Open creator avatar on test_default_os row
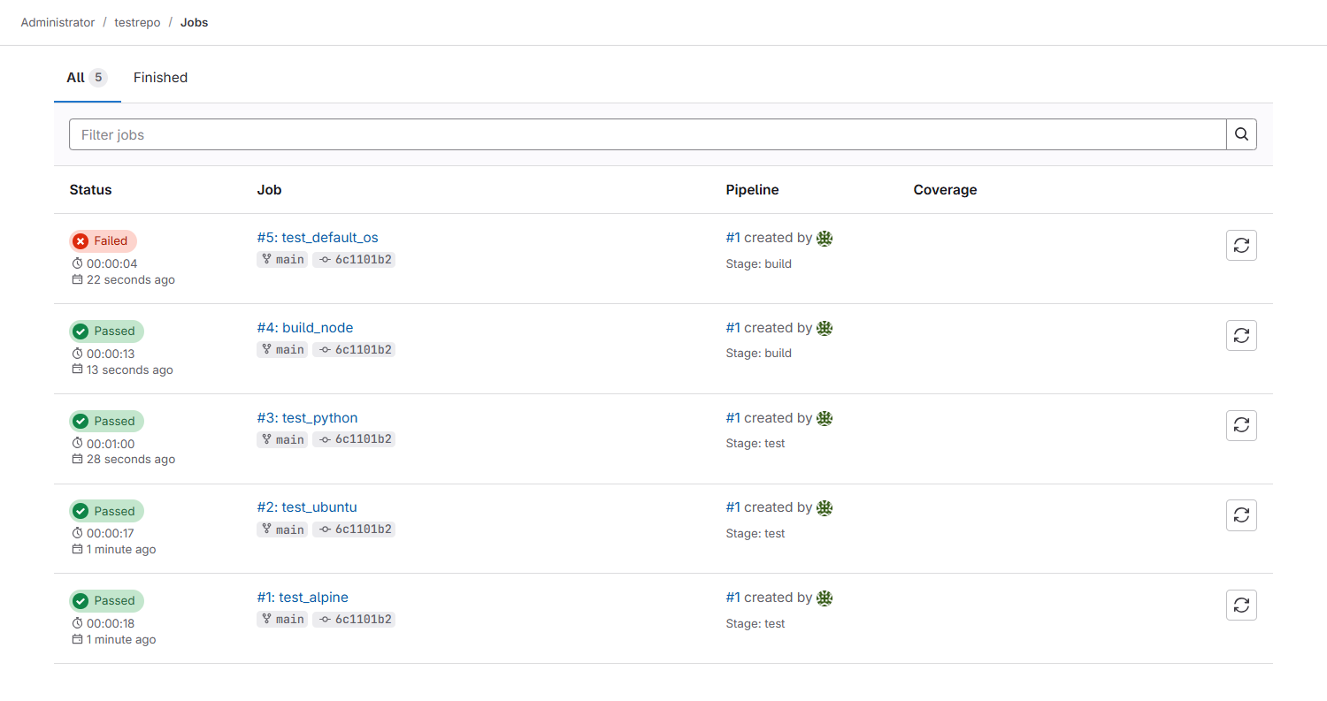1327x701 pixels. tap(825, 238)
